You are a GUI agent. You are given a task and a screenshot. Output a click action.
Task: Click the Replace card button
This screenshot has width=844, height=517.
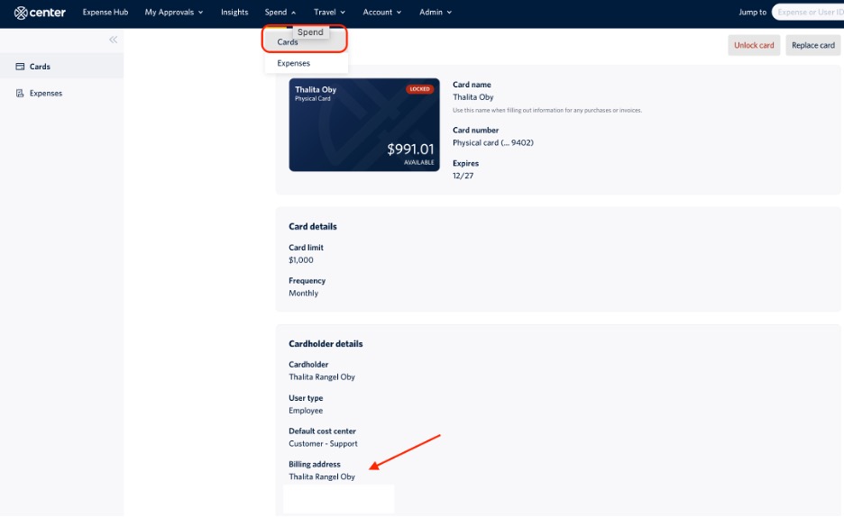812,46
